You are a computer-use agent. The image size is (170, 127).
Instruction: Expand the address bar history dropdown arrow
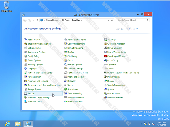(108, 20)
